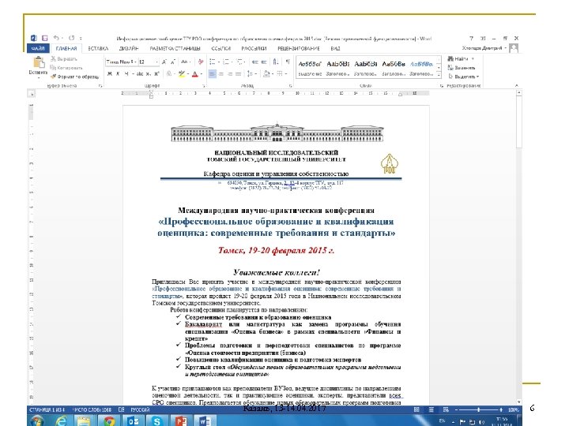This screenshot has width=569, height=426.
Task: Open Skype from the Windows taskbar
Action: [156, 420]
